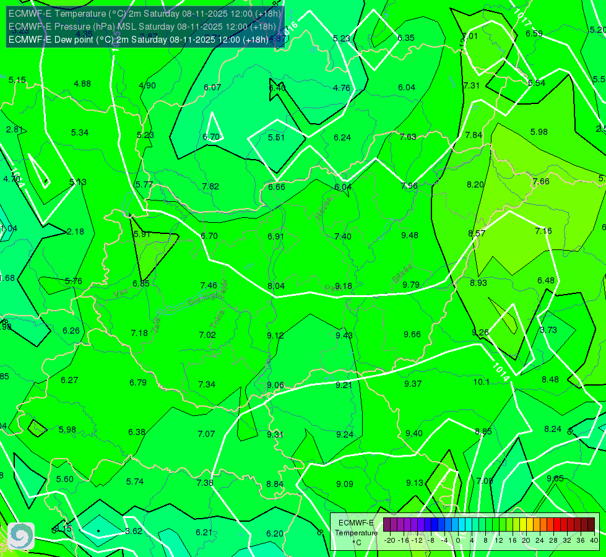Click the bright yellow legend swatch
The width and height of the screenshot is (606, 557).
click(x=523, y=525)
